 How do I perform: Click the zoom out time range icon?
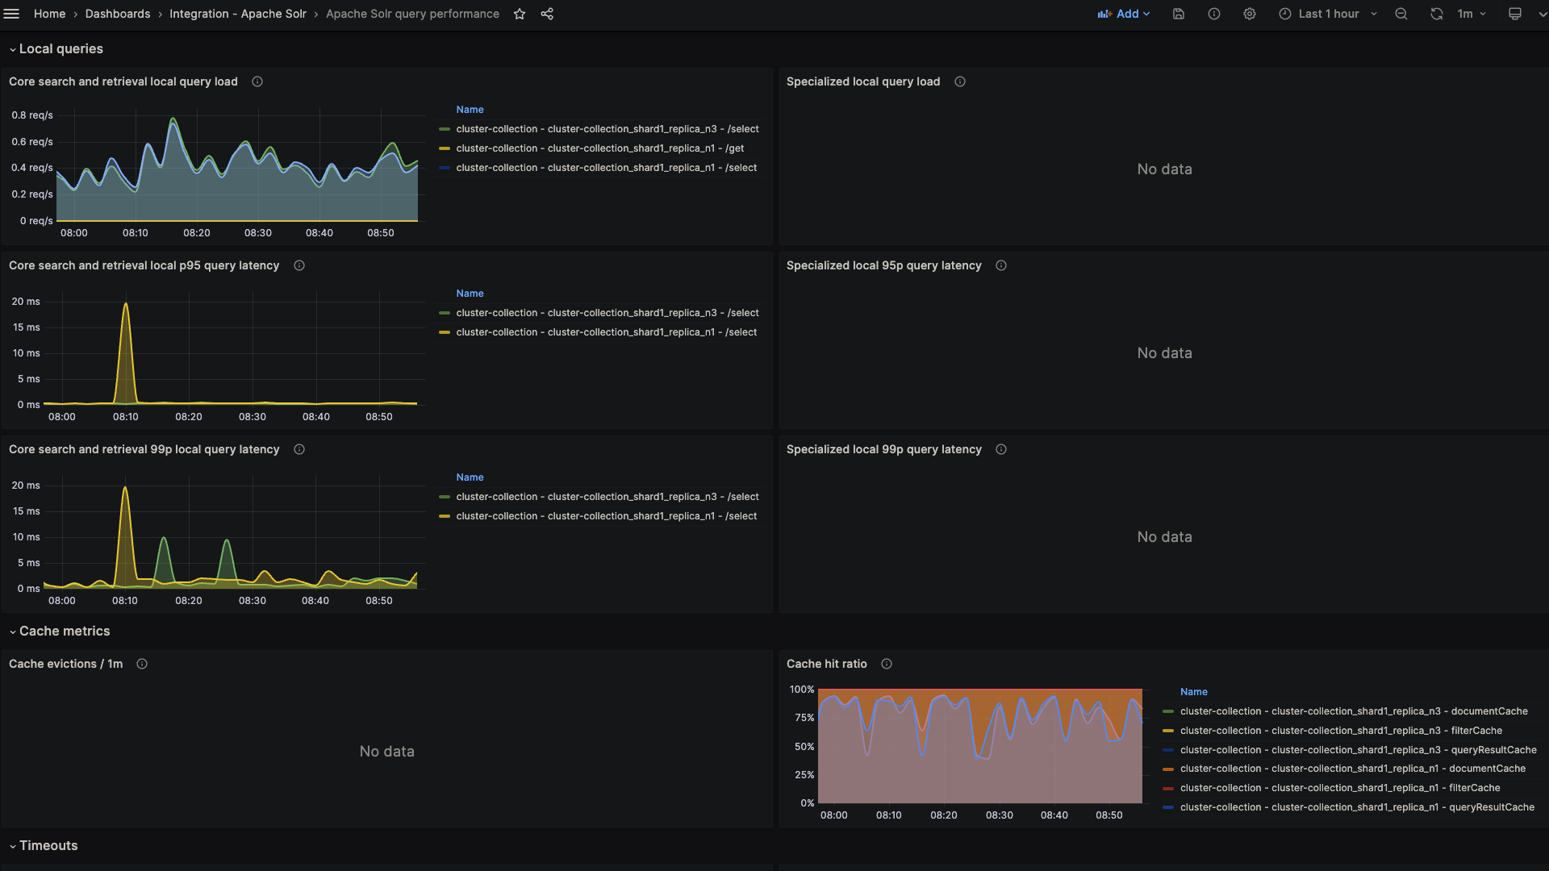click(1401, 14)
